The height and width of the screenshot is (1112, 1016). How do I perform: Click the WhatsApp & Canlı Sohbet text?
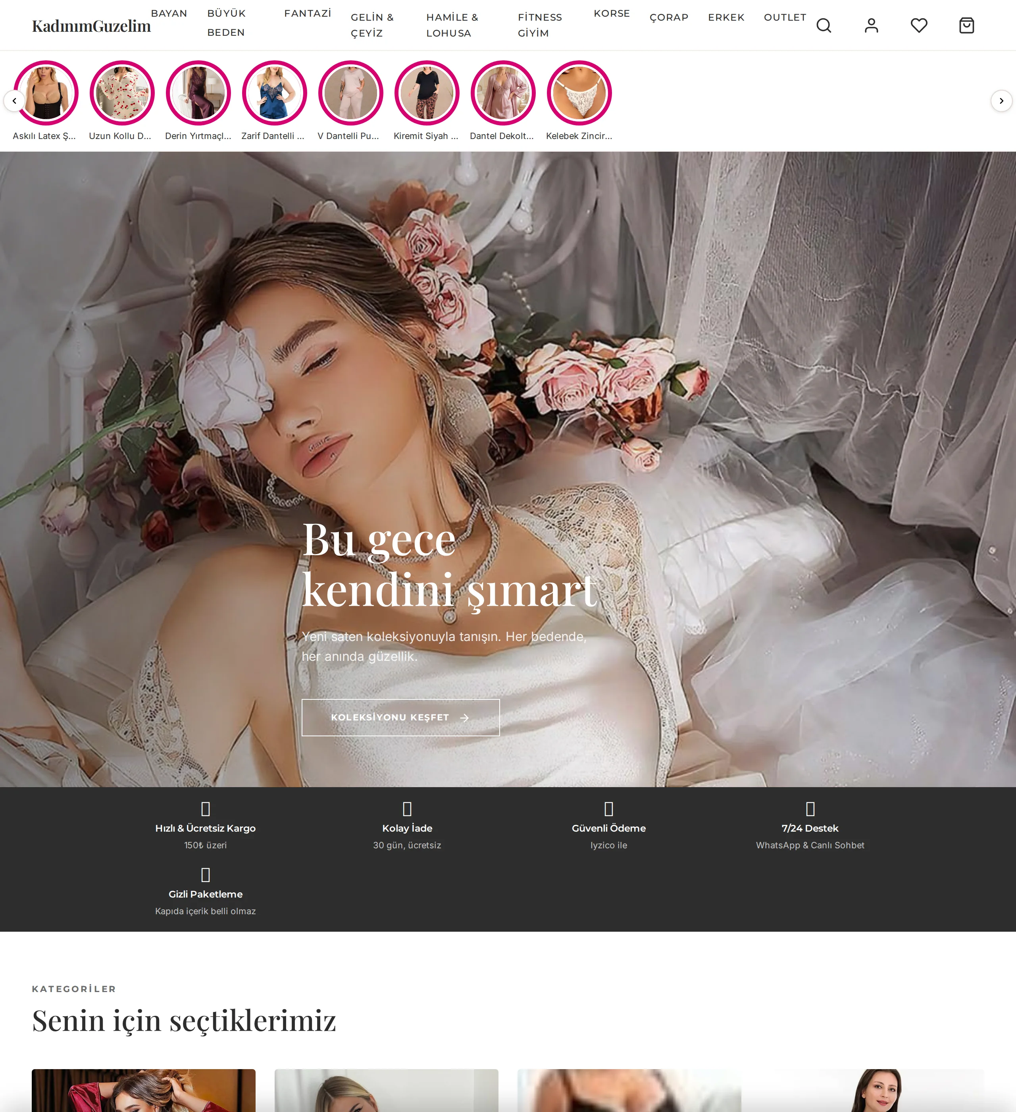tap(810, 845)
